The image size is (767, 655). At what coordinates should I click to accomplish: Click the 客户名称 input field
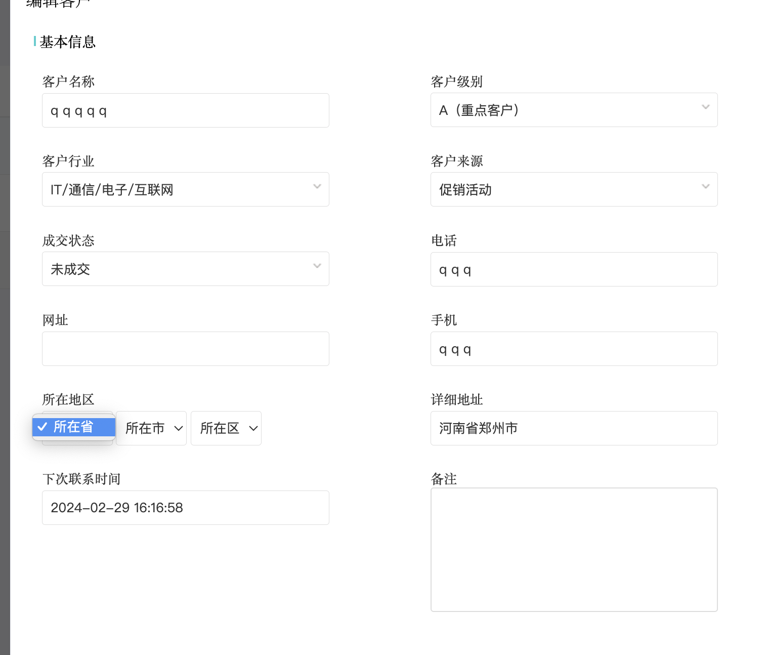tap(186, 110)
